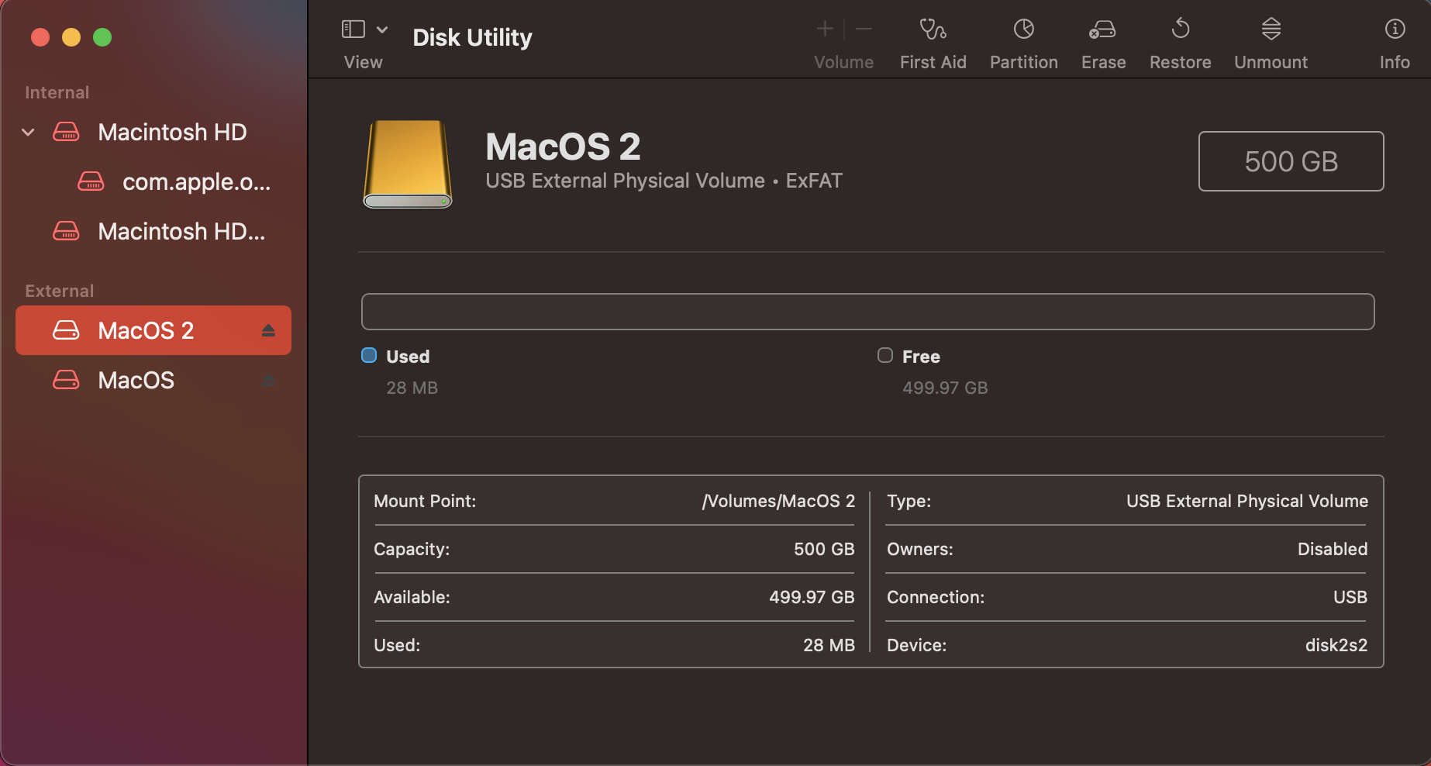This screenshot has height=766, width=1431.
Task: Eject the MacOS 2 volume
Action: pyautogui.click(x=268, y=331)
